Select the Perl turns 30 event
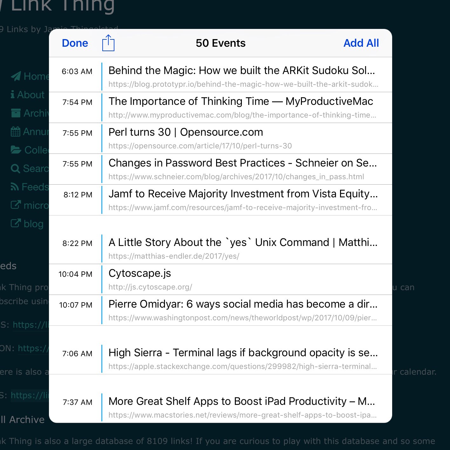The height and width of the screenshot is (450, 450). [x=221, y=138]
